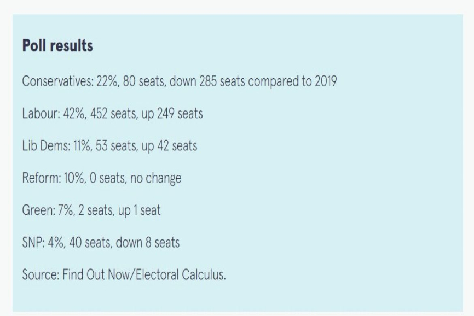Click the 'Poll results' heading
Image resolution: width=474 pixels, height=316 pixels.
(x=57, y=46)
